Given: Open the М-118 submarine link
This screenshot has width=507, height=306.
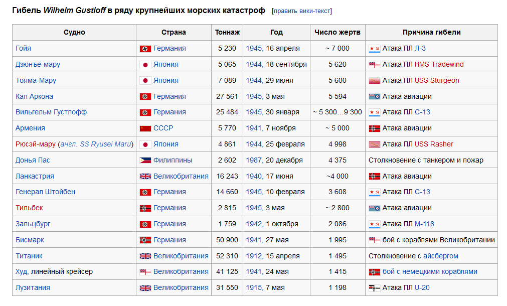Looking at the screenshot, I should tap(424, 224).
